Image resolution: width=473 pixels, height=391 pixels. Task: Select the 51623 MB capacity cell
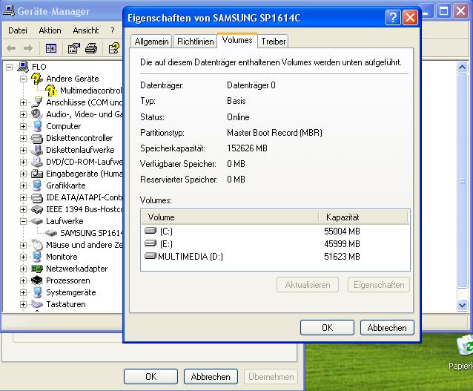point(342,257)
